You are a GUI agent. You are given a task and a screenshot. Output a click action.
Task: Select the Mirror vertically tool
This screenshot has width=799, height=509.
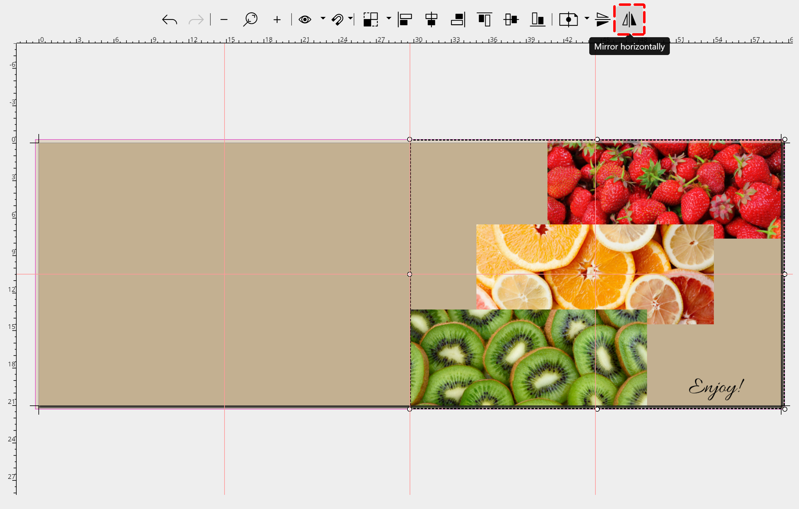coord(602,20)
